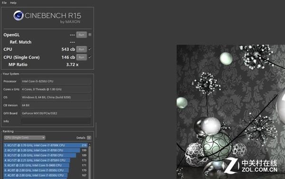Enable the OpenGL test checkbox
Image resolution: width=285 pixels, height=179 pixels.
coord(90,35)
